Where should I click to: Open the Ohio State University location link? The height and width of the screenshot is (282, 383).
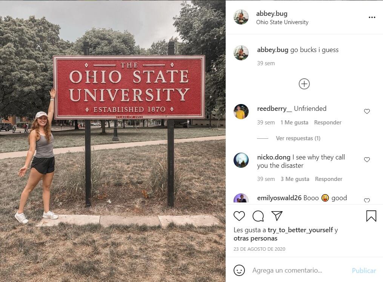282,22
